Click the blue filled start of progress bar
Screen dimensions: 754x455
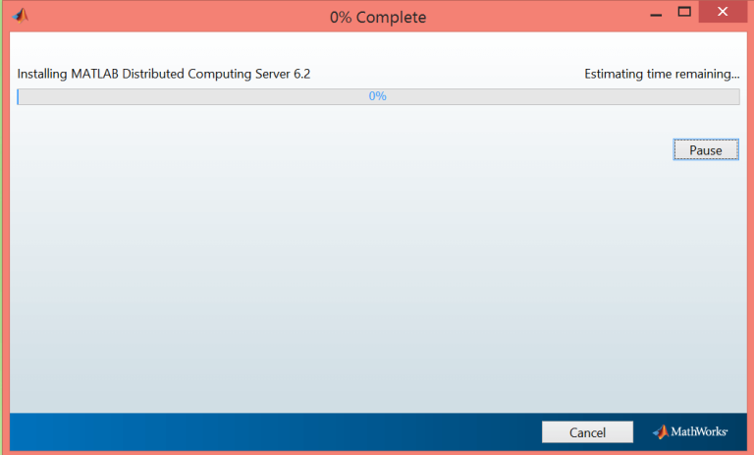point(18,96)
